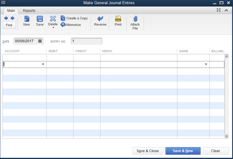Click the MEMO column header
The width and height of the screenshot is (233, 159).
[107, 51]
